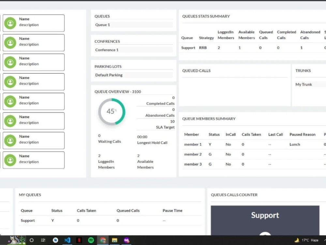Click the Abandoned Calls label in Queue Overview
This screenshot has height=245, width=326.
point(160,115)
